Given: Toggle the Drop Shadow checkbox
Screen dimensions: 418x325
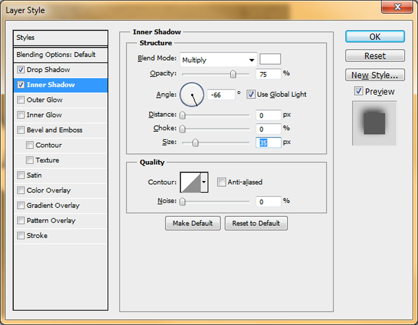Looking at the screenshot, I should [x=20, y=70].
